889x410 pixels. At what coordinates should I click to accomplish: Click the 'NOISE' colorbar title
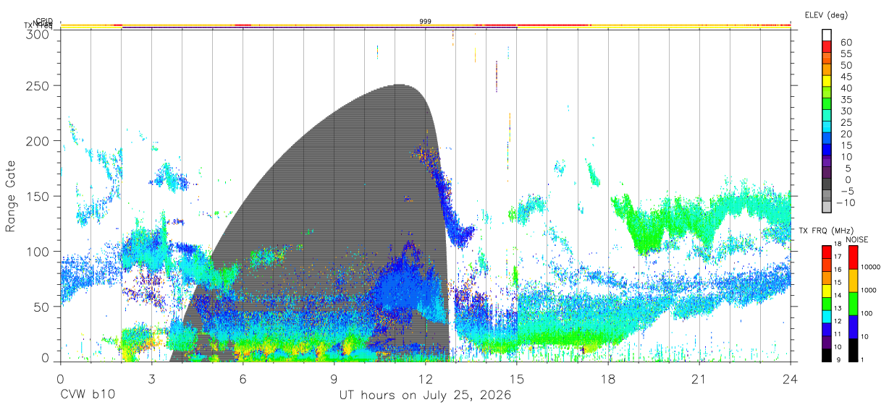pyautogui.click(x=857, y=239)
